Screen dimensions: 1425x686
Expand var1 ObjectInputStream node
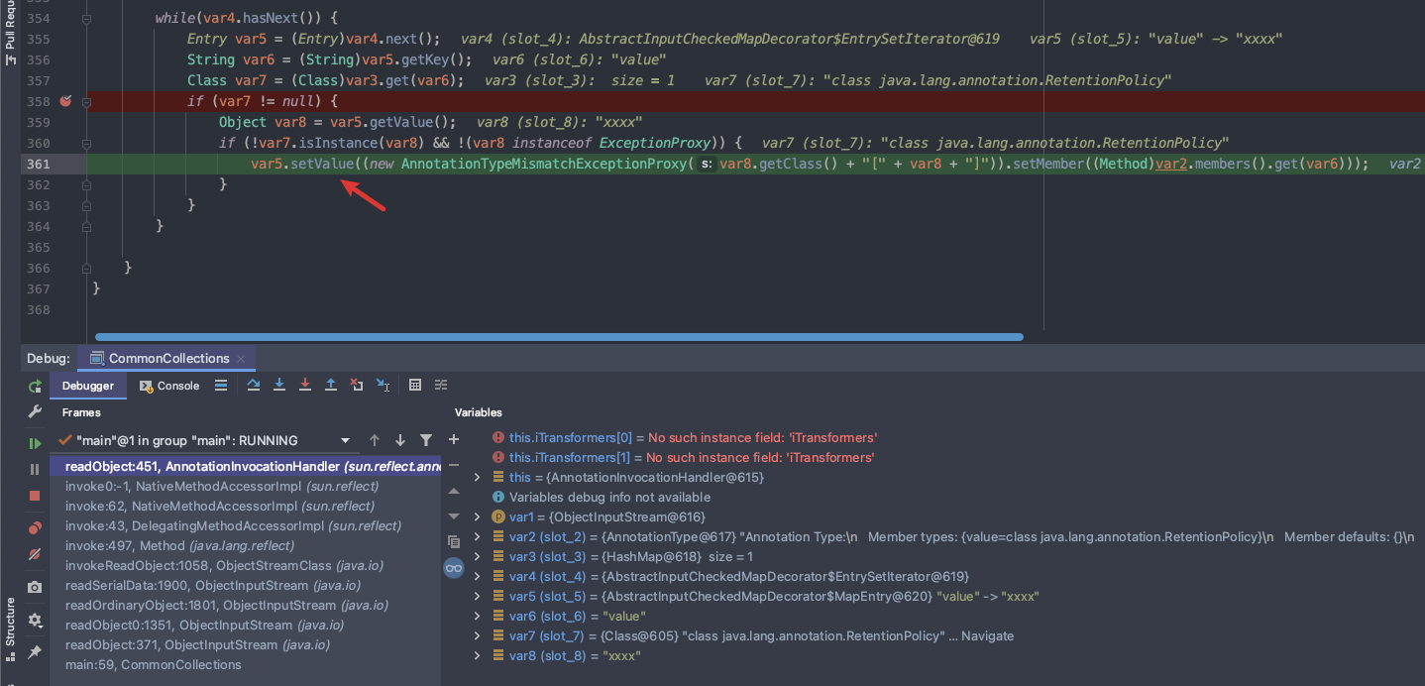point(478,516)
